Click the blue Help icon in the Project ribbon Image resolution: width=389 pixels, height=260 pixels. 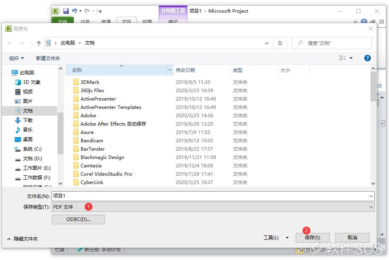[364, 21]
